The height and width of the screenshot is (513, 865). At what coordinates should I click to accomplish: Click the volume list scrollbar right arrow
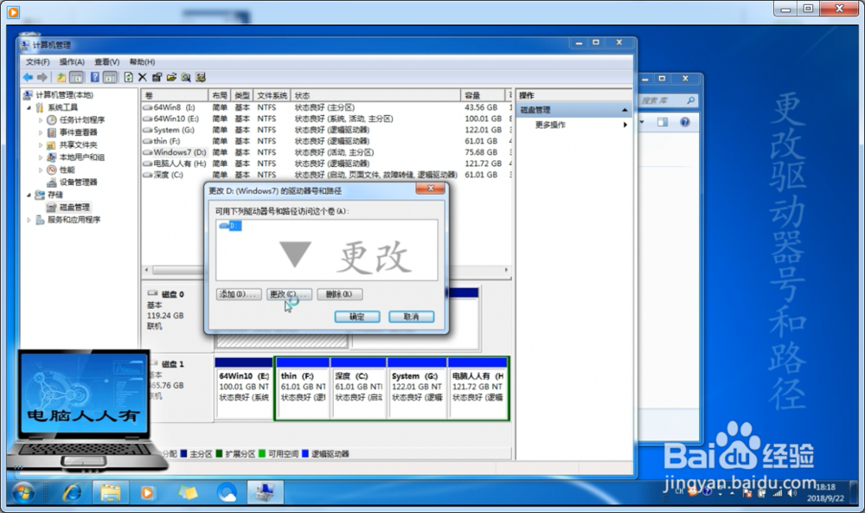[x=506, y=270]
